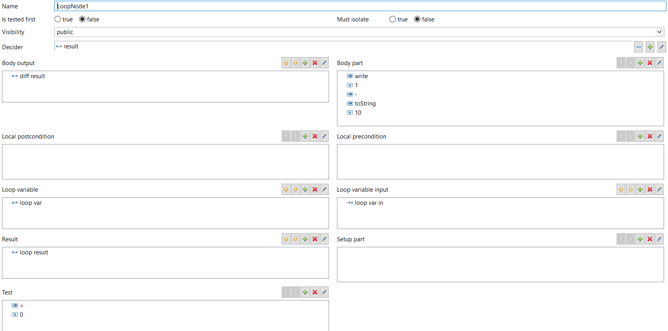Image resolution: width=668 pixels, height=331 pixels.
Task: Add a Local postcondition
Action: 305,136
